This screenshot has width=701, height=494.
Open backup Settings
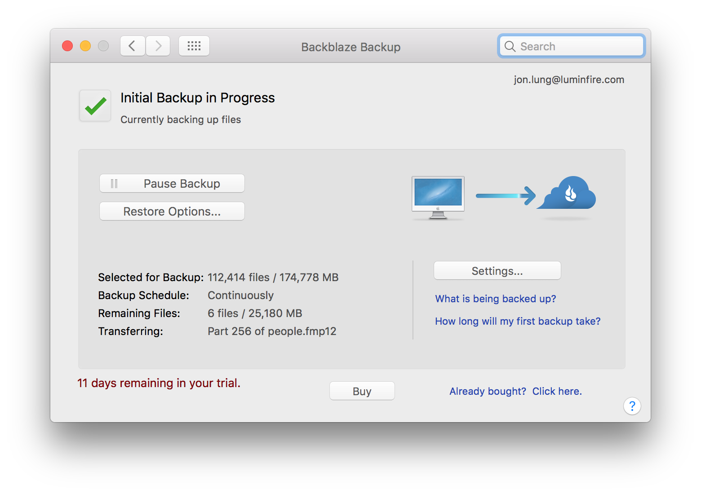[x=497, y=270]
